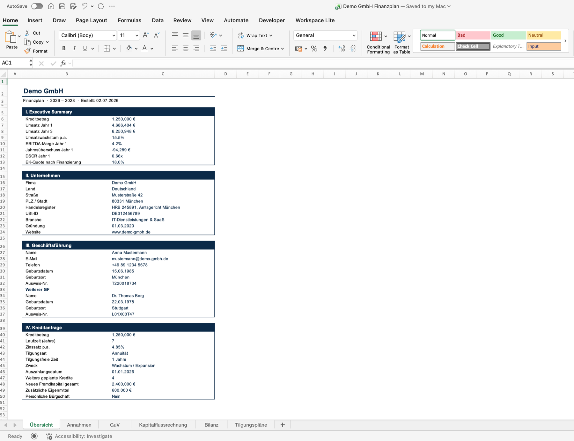Increase decimal places
The height and width of the screenshot is (441, 574).
pyautogui.click(x=342, y=48)
